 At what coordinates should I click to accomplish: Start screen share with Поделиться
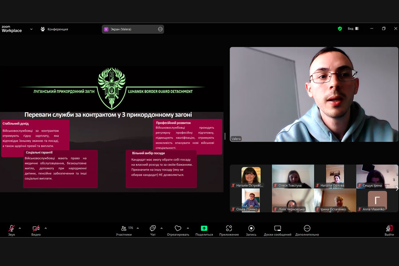204,230
